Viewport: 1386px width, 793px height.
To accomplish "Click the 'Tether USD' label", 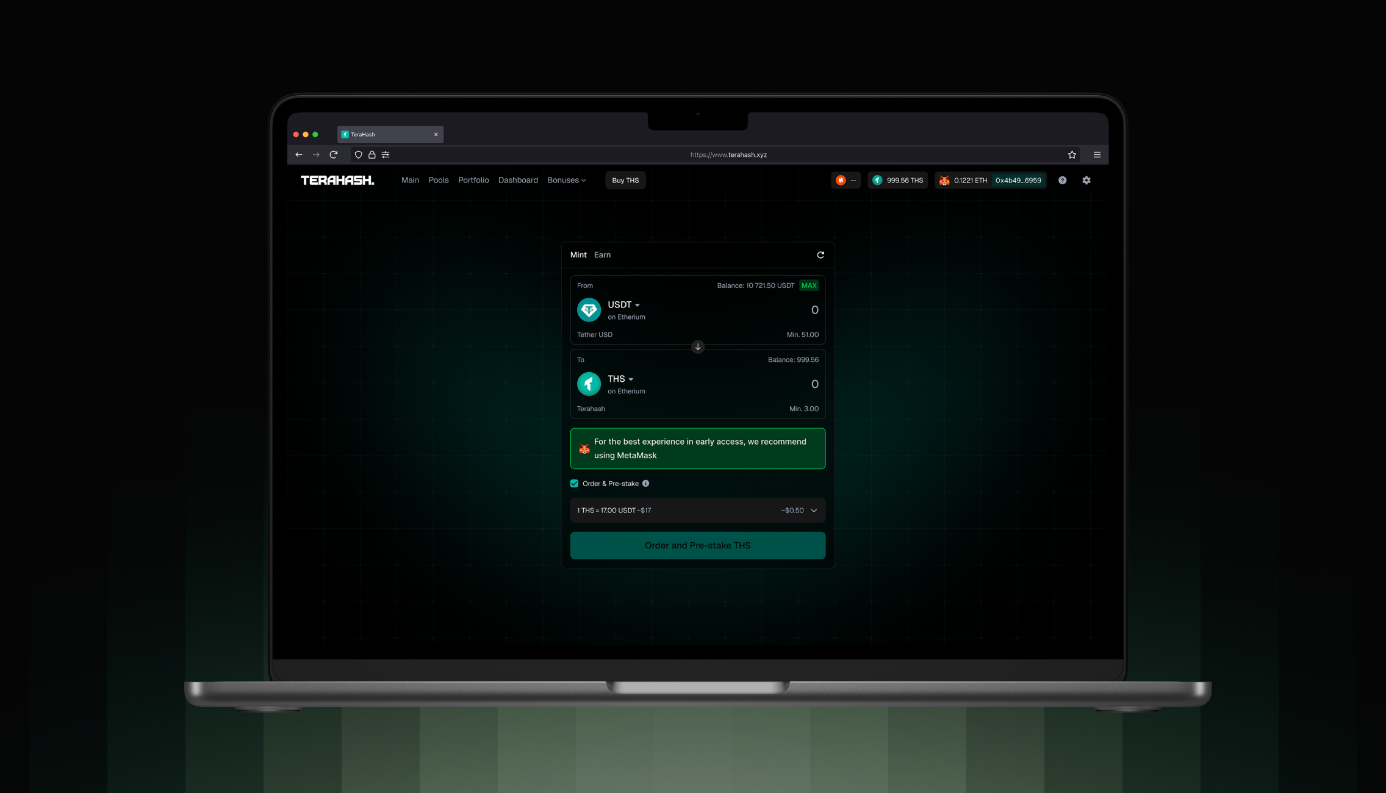I will click(x=595, y=335).
